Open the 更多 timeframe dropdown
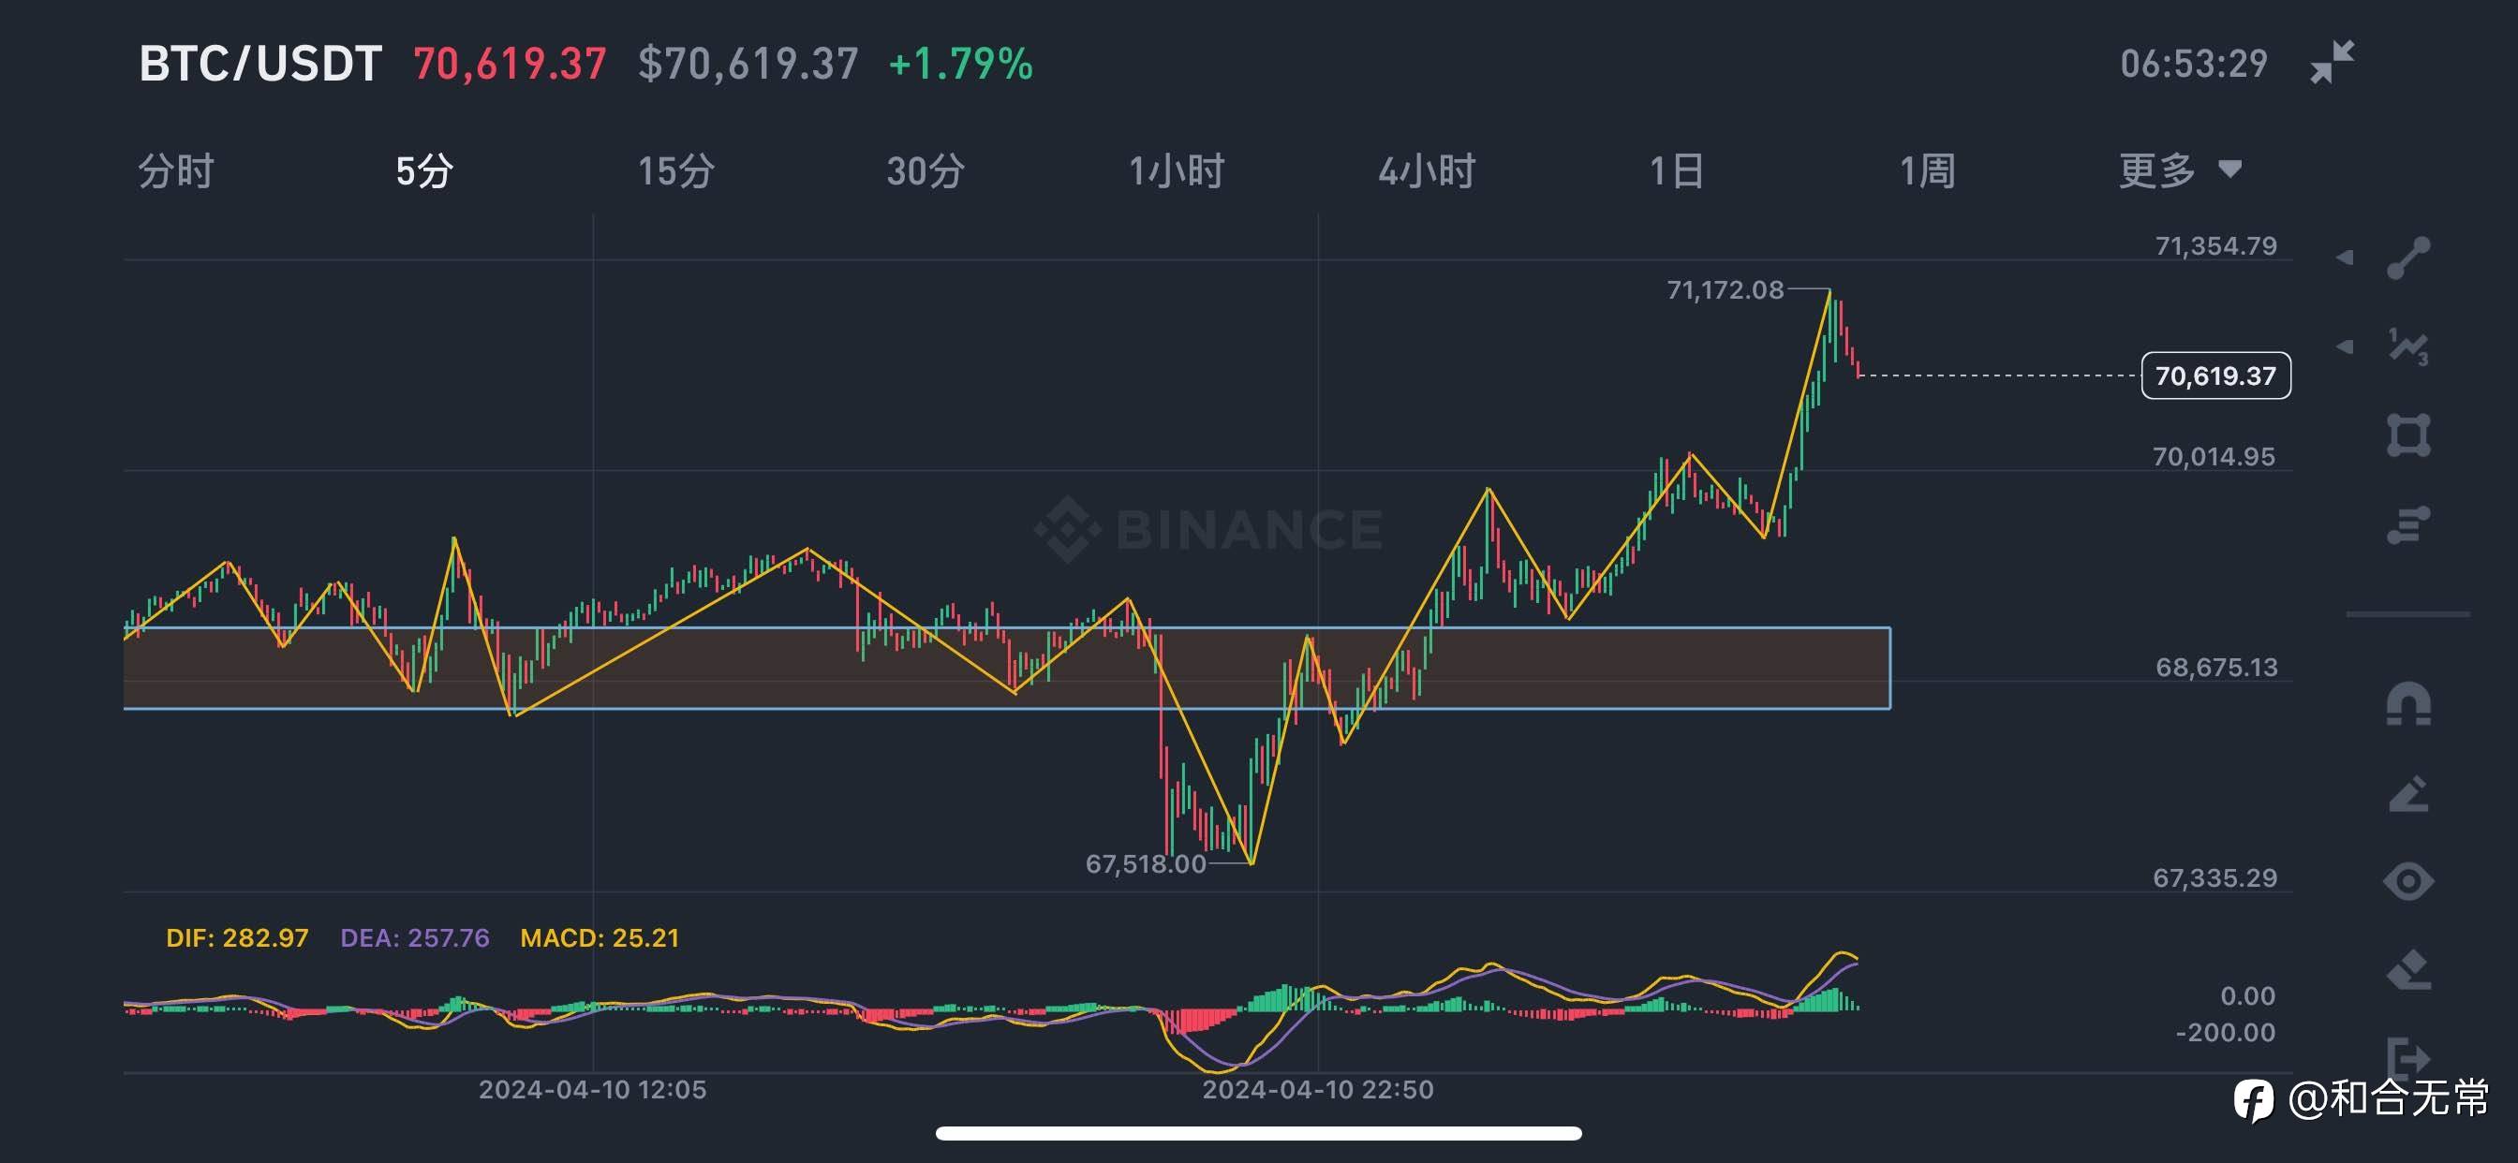Image resolution: width=2518 pixels, height=1163 pixels. 2179,171
